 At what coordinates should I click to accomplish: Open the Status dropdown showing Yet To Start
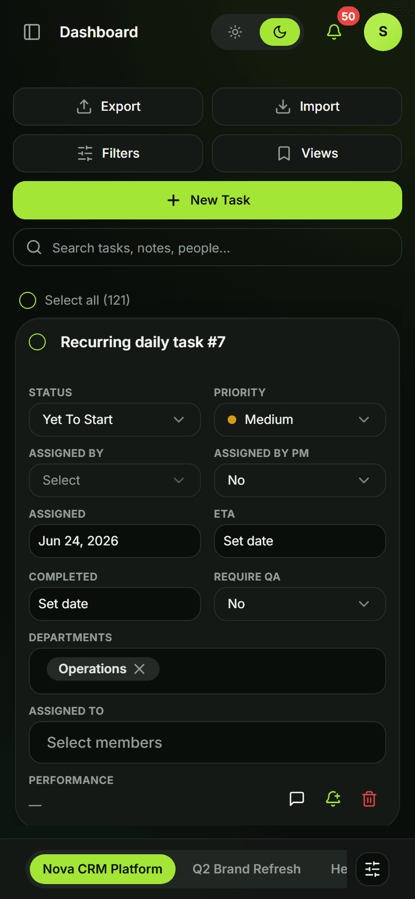[x=115, y=420]
